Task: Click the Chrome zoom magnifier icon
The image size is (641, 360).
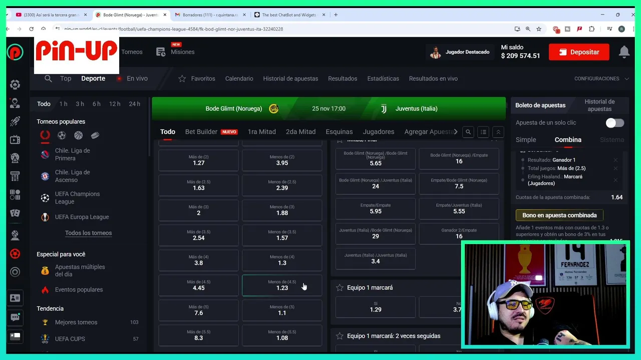Action: point(528,29)
